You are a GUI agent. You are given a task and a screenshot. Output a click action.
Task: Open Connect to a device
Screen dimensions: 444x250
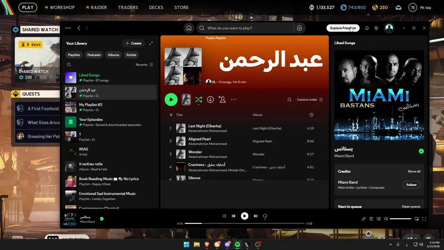(x=378, y=219)
